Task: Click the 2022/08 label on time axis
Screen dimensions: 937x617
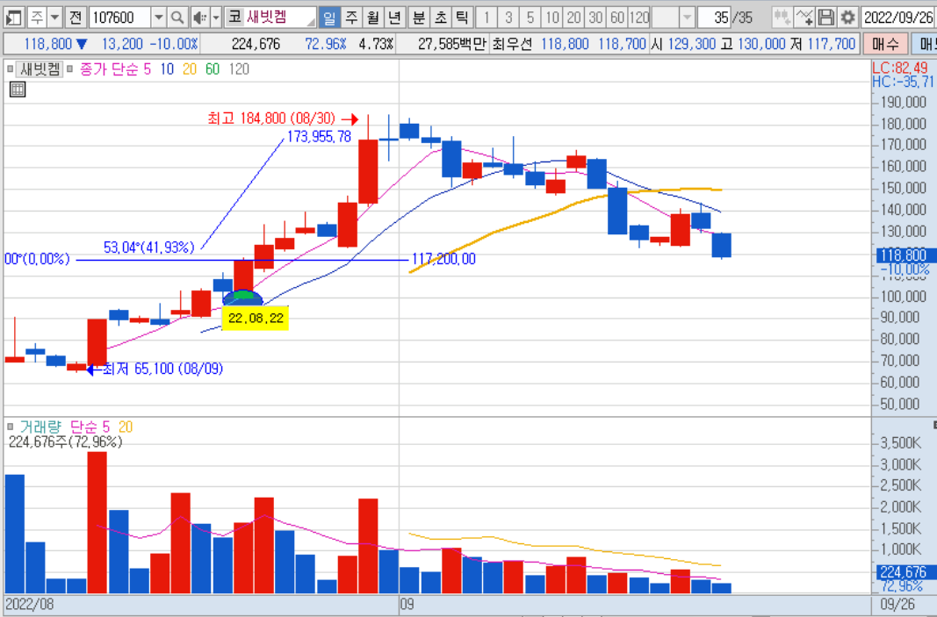Action: tap(29, 605)
